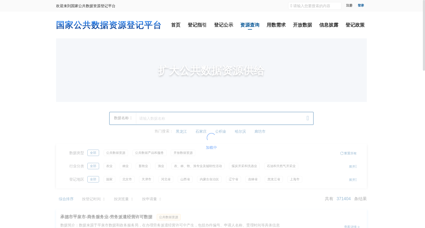This screenshot has height=228, width=425.
Task: Filter industry by 农业
Action: coord(109,166)
